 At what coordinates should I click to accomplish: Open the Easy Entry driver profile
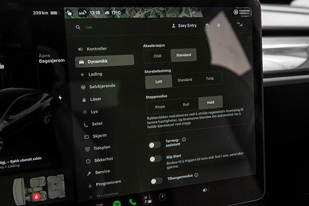(x=184, y=26)
